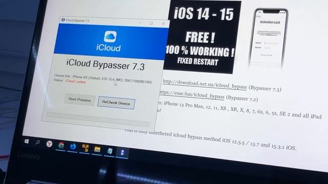Launch Yandex Browser from the taskbar
Screen dimensions: 328x184
click(x=49, y=144)
